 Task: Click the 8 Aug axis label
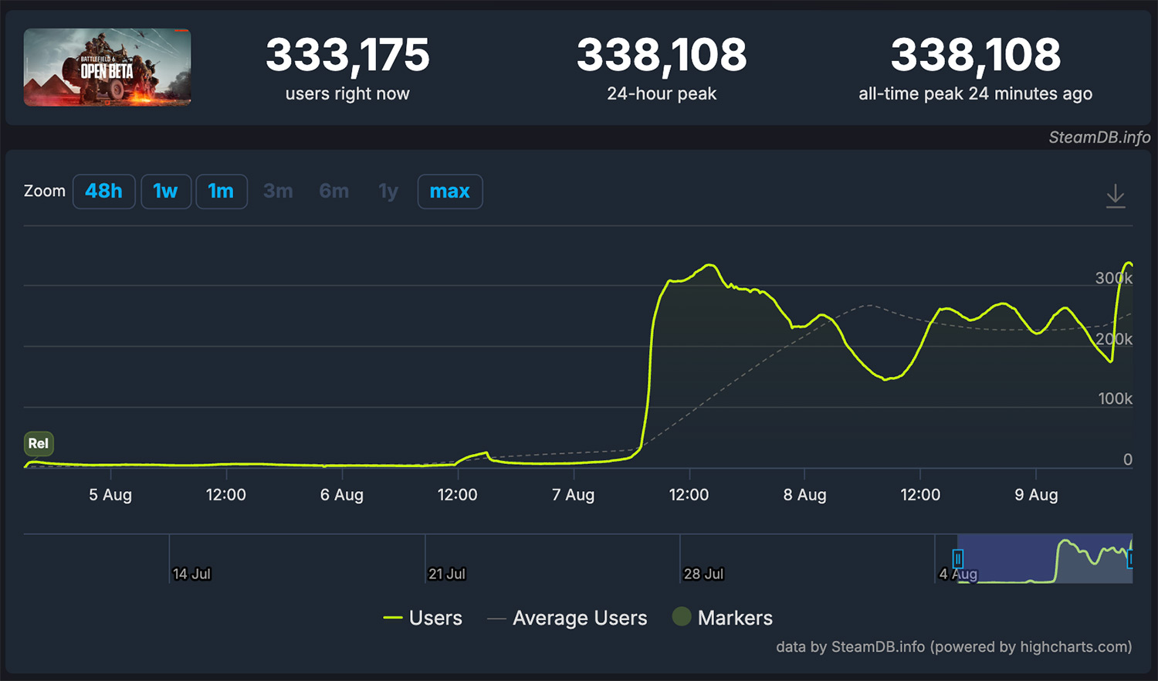click(x=805, y=495)
